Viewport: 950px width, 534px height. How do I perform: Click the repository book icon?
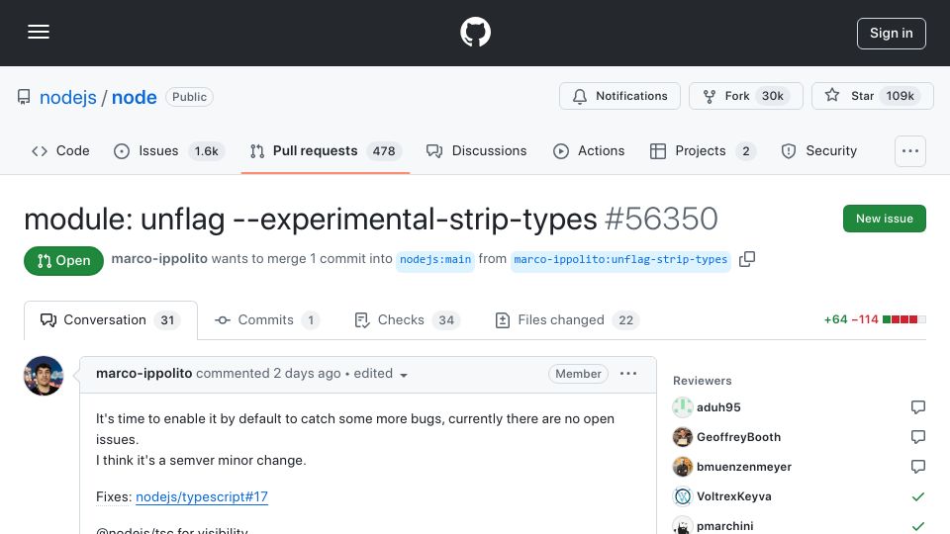(24, 97)
